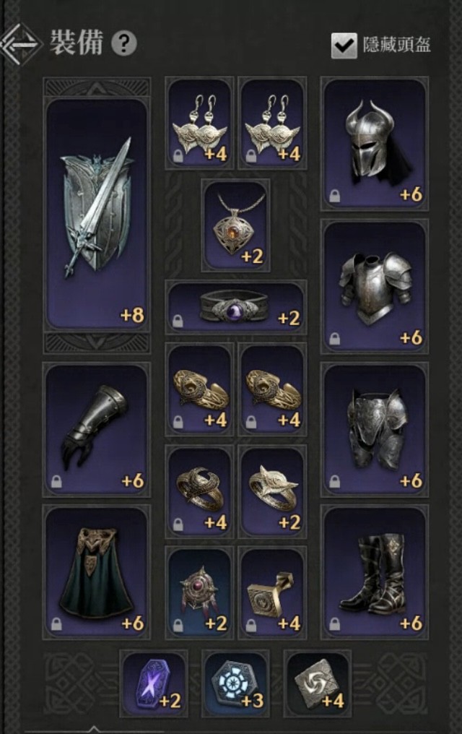Select the right winged earrings +4
This screenshot has width=462, height=734.
(x=273, y=124)
